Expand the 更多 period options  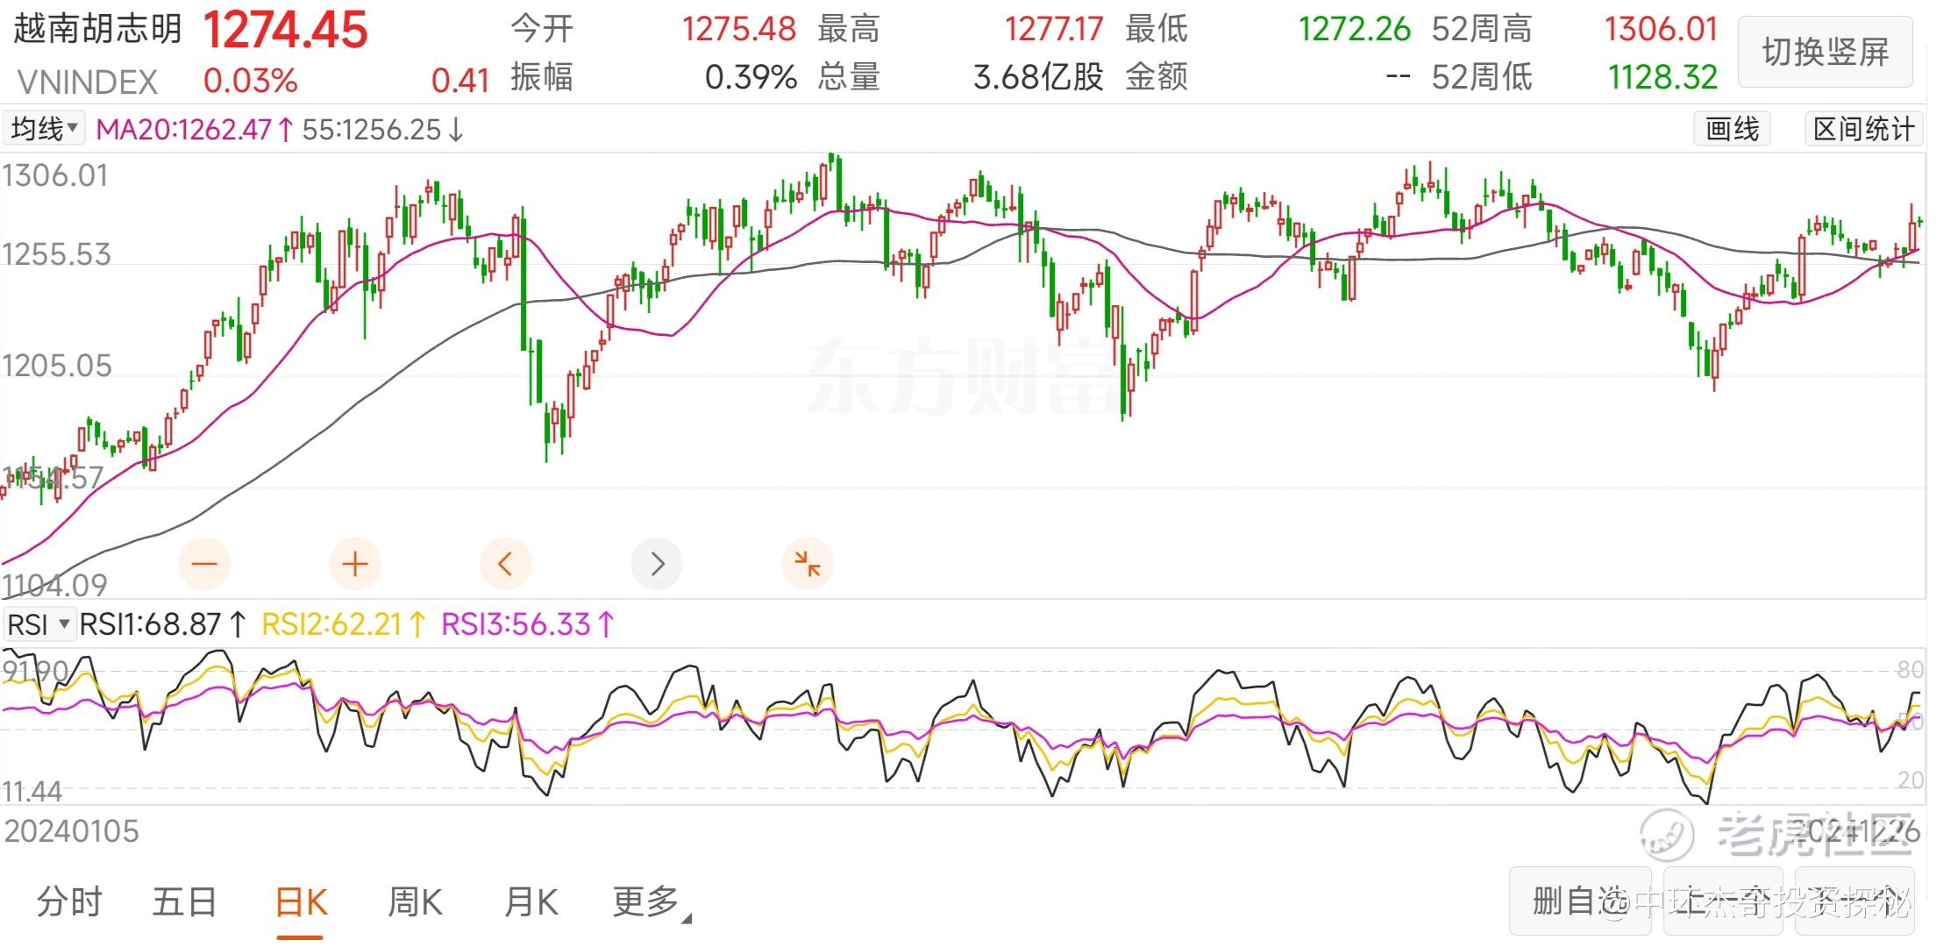[651, 902]
